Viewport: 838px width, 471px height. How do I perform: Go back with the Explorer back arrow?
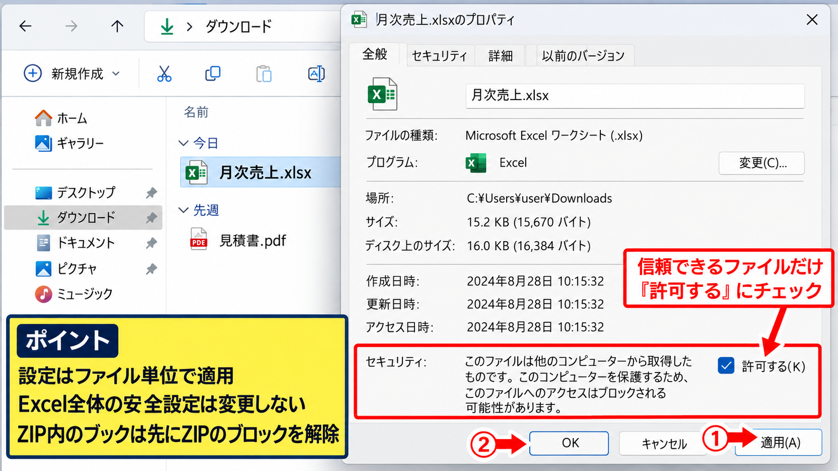pos(25,26)
